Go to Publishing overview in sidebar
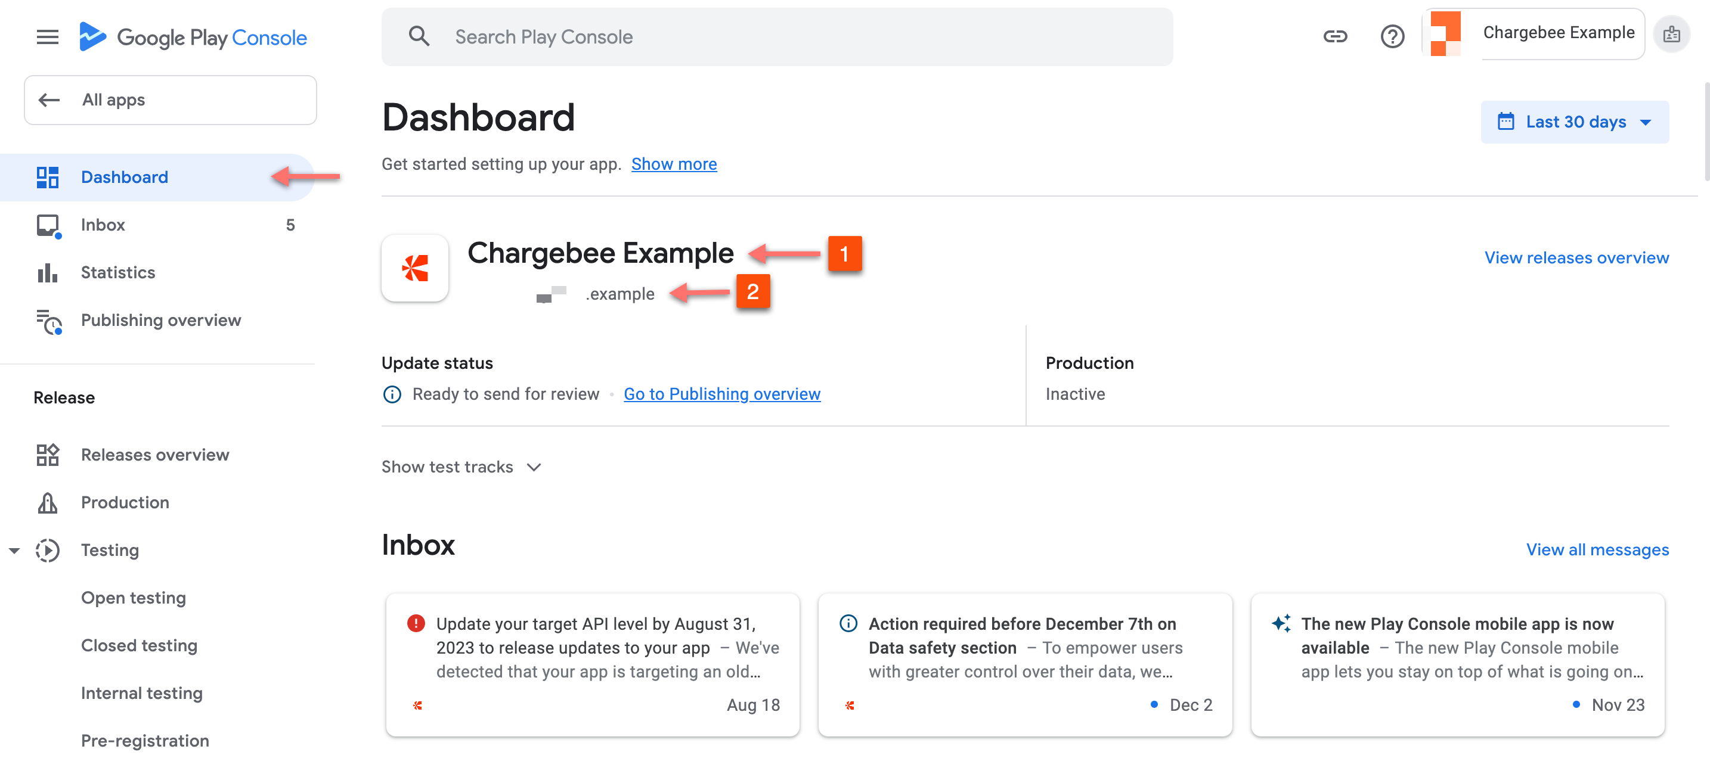The image size is (1710, 771). click(x=160, y=321)
